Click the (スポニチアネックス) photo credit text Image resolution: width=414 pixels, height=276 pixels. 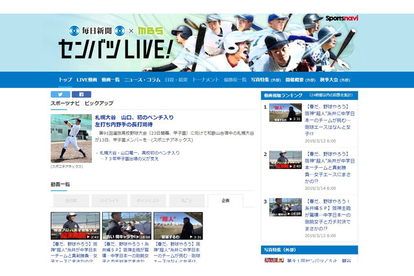click(67, 167)
